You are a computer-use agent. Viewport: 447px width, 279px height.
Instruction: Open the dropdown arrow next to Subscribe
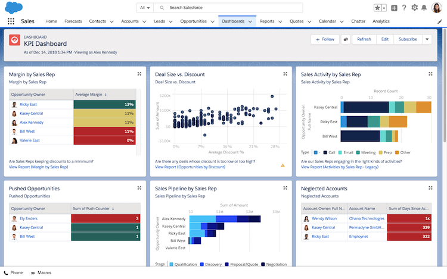click(427, 39)
